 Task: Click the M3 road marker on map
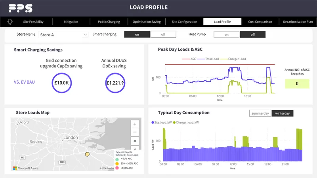(23, 157)
